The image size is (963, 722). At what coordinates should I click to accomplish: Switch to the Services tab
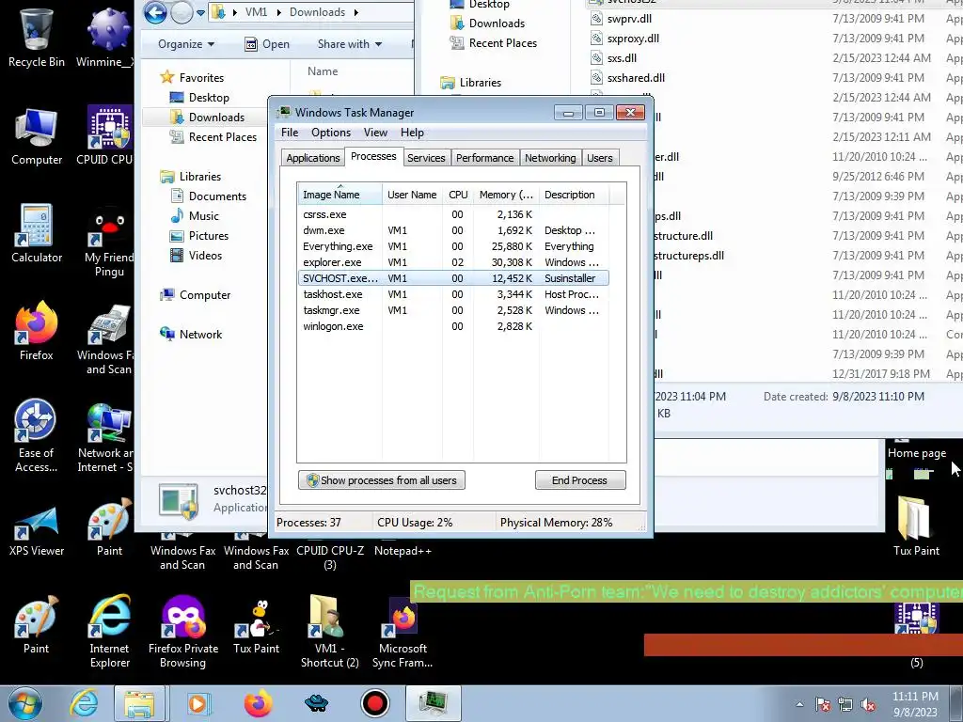click(x=426, y=158)
